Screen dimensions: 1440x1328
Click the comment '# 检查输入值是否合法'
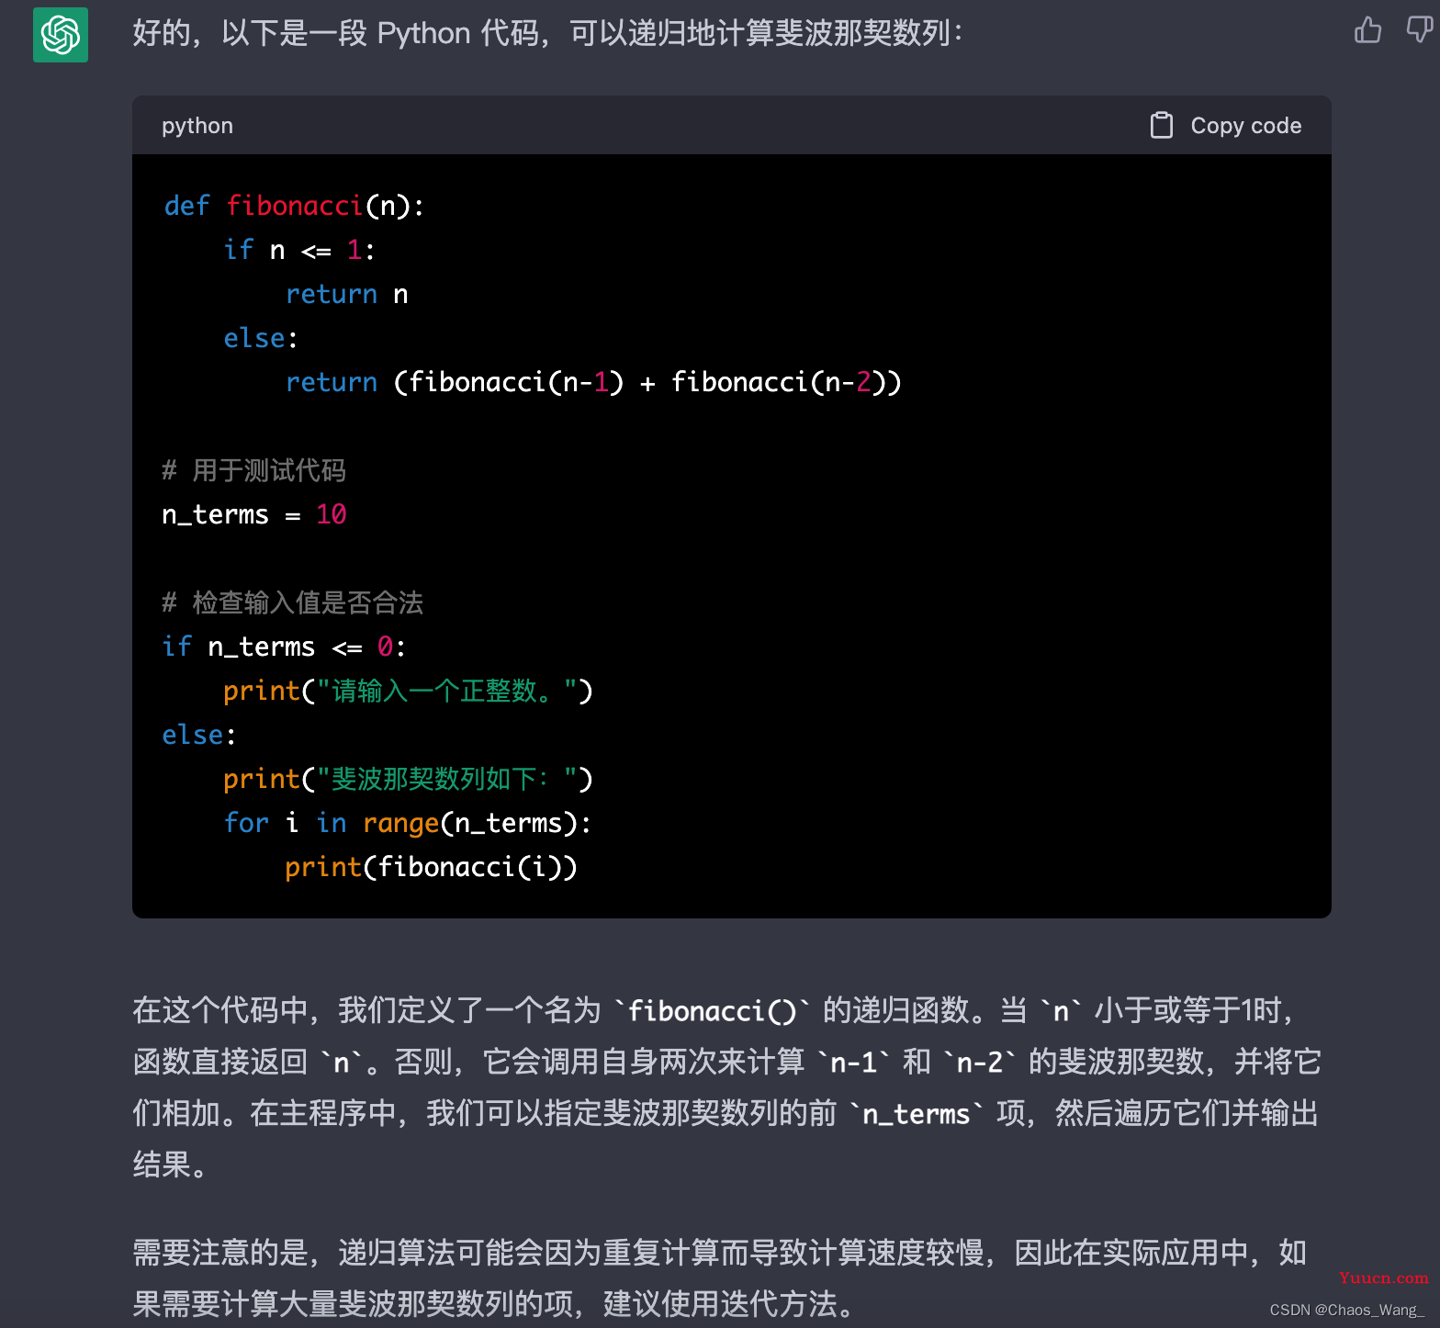coord(293,602)
